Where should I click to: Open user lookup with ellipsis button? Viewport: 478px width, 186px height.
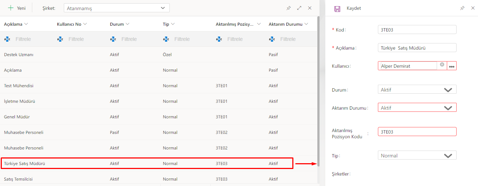[452, 66]
